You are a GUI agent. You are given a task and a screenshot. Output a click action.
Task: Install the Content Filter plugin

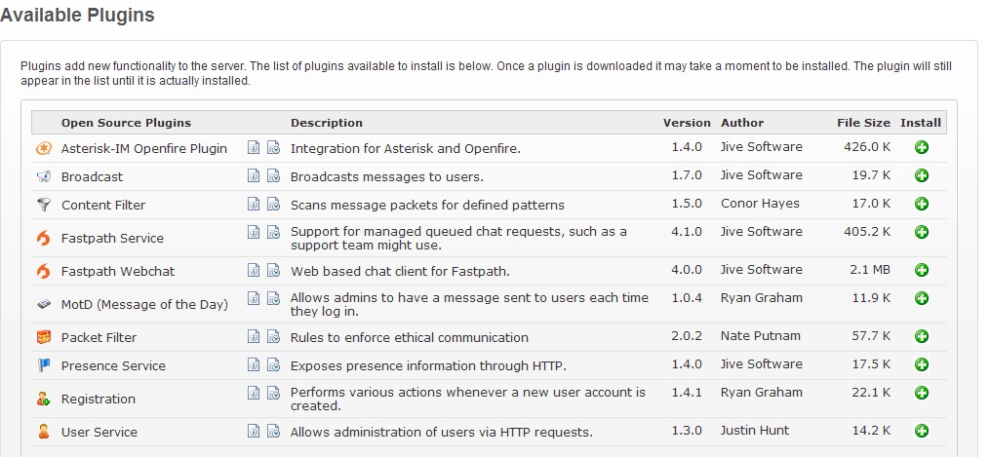point(921,205)
